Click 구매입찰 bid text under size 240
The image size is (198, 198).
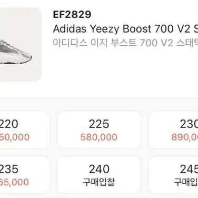[x=99, y=182]
